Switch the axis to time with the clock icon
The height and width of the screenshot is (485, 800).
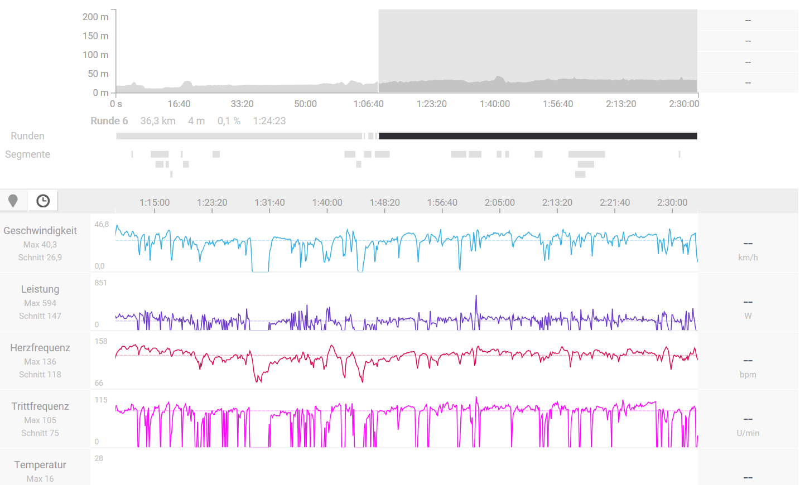(x=43, y=201)
